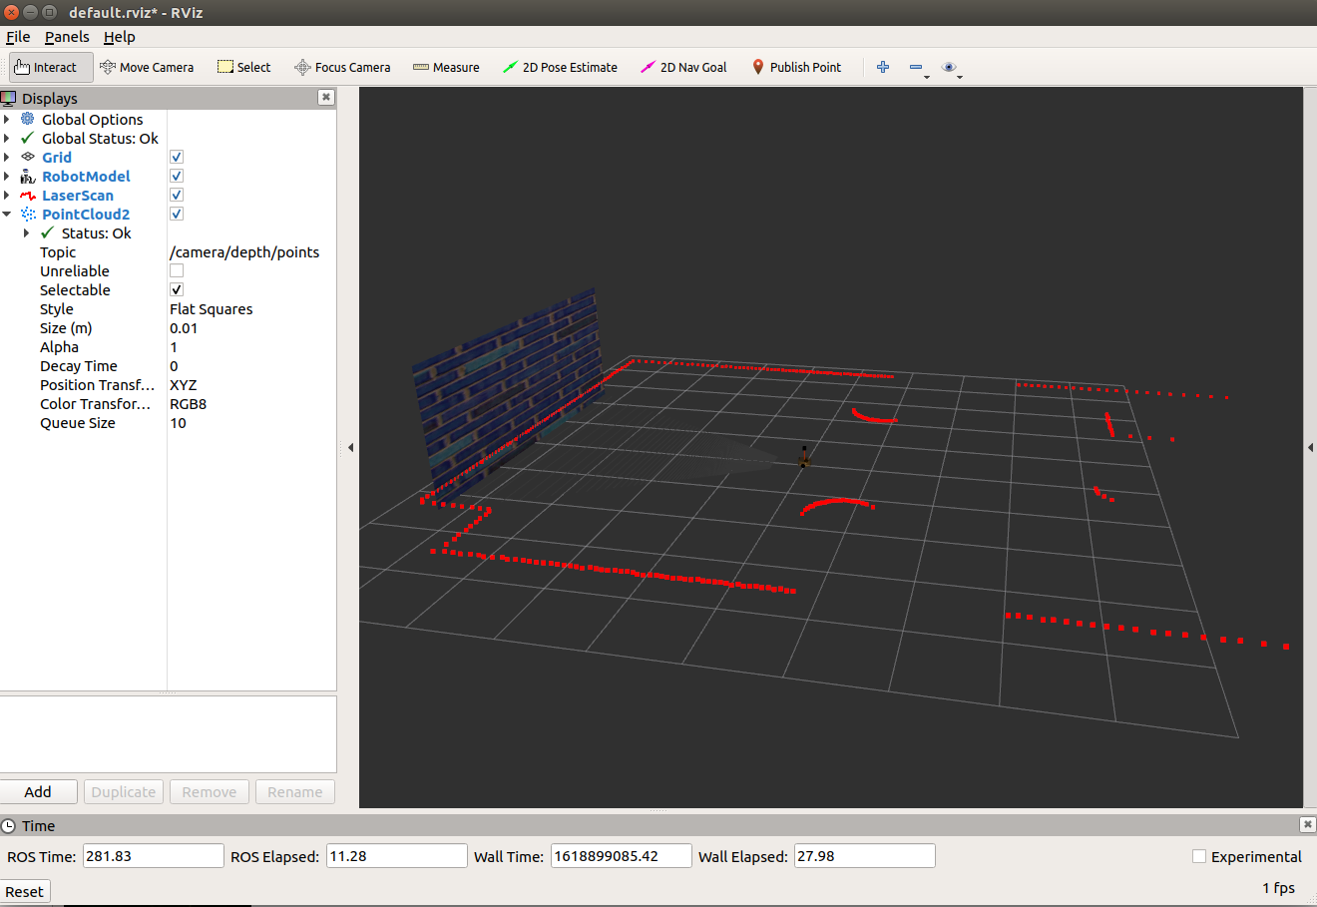This screenshot has width=1317, height=907.
Task: Expand the Global Status tree row
Action: tap(7, 138)
